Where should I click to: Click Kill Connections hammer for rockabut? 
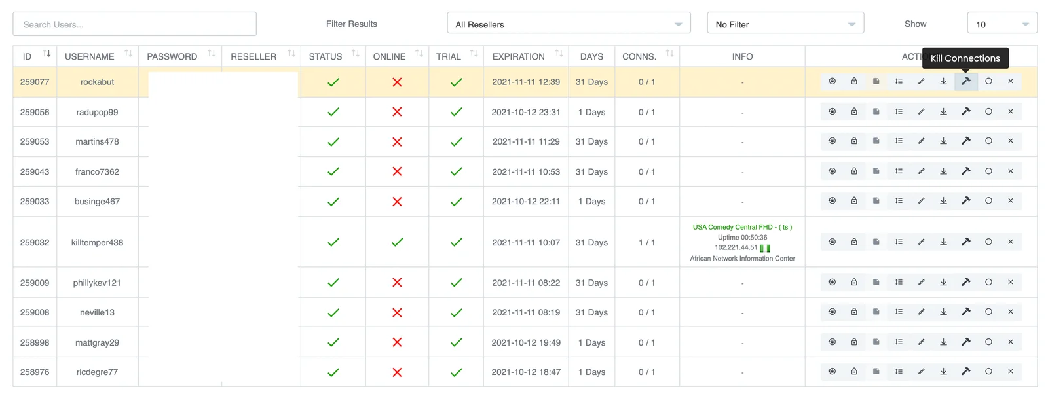pos(965,82)
